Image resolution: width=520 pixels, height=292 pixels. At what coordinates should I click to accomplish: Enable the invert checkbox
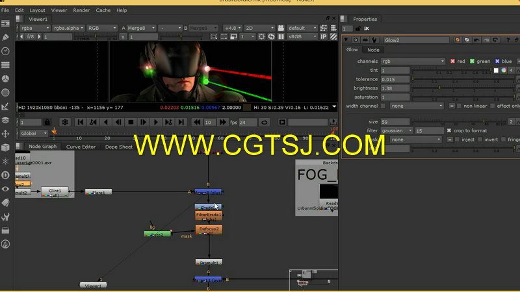coord(480,140)
